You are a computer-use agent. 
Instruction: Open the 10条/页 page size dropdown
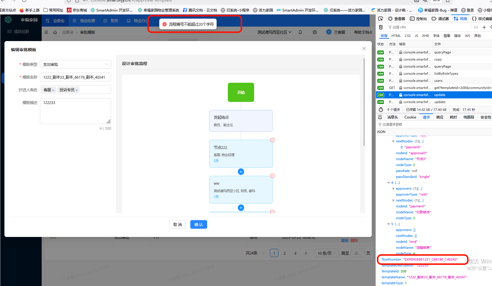(327, 253)
